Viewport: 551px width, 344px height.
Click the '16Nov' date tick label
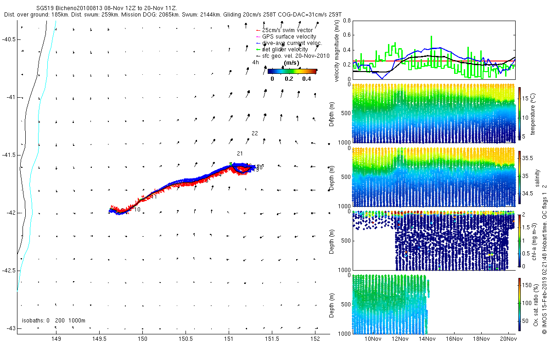454,339
